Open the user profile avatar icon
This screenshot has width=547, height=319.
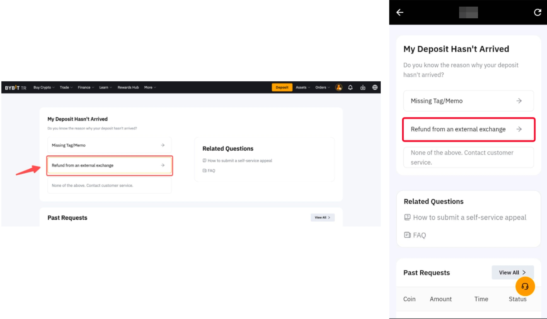pos(339,88)
